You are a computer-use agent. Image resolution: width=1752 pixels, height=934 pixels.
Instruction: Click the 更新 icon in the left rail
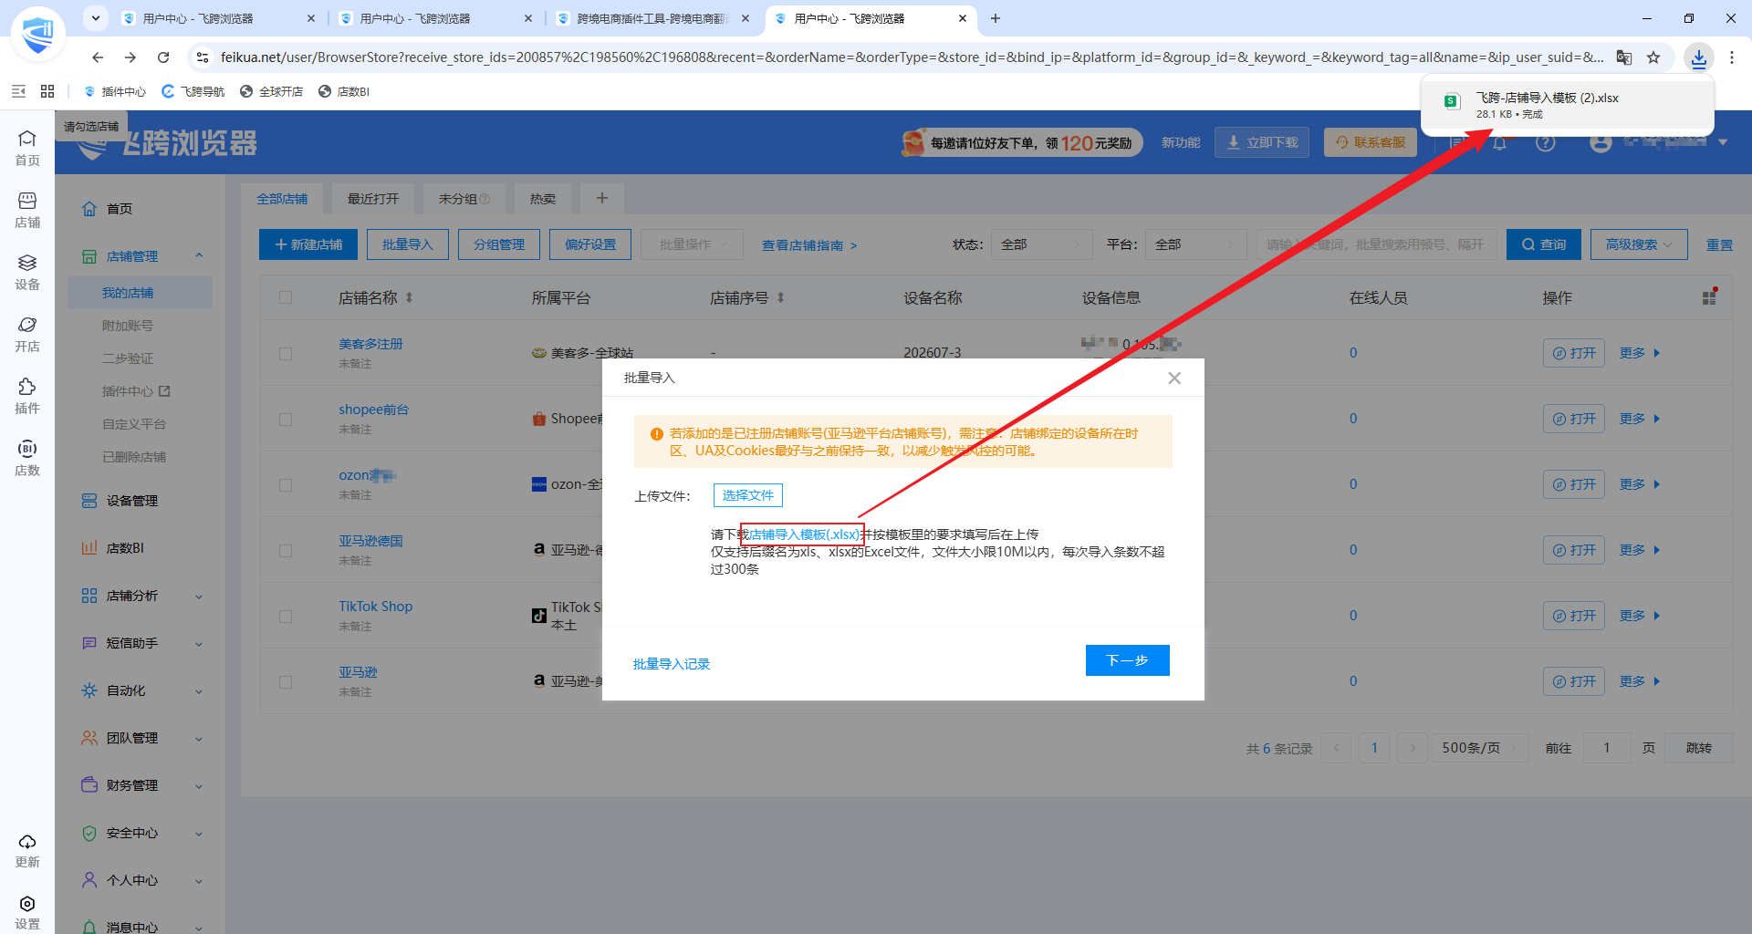27,850
